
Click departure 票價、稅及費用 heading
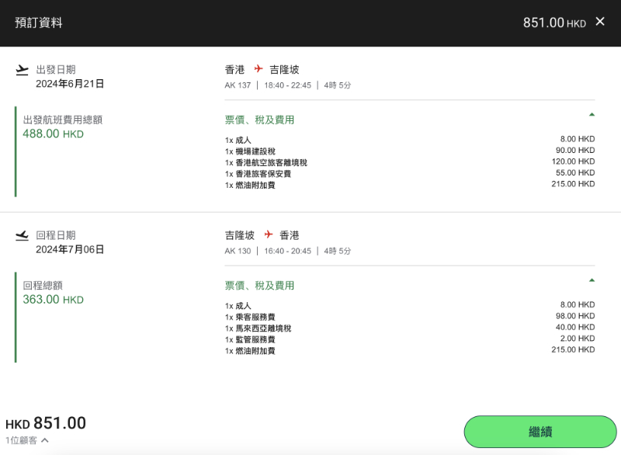click(259, 120)
